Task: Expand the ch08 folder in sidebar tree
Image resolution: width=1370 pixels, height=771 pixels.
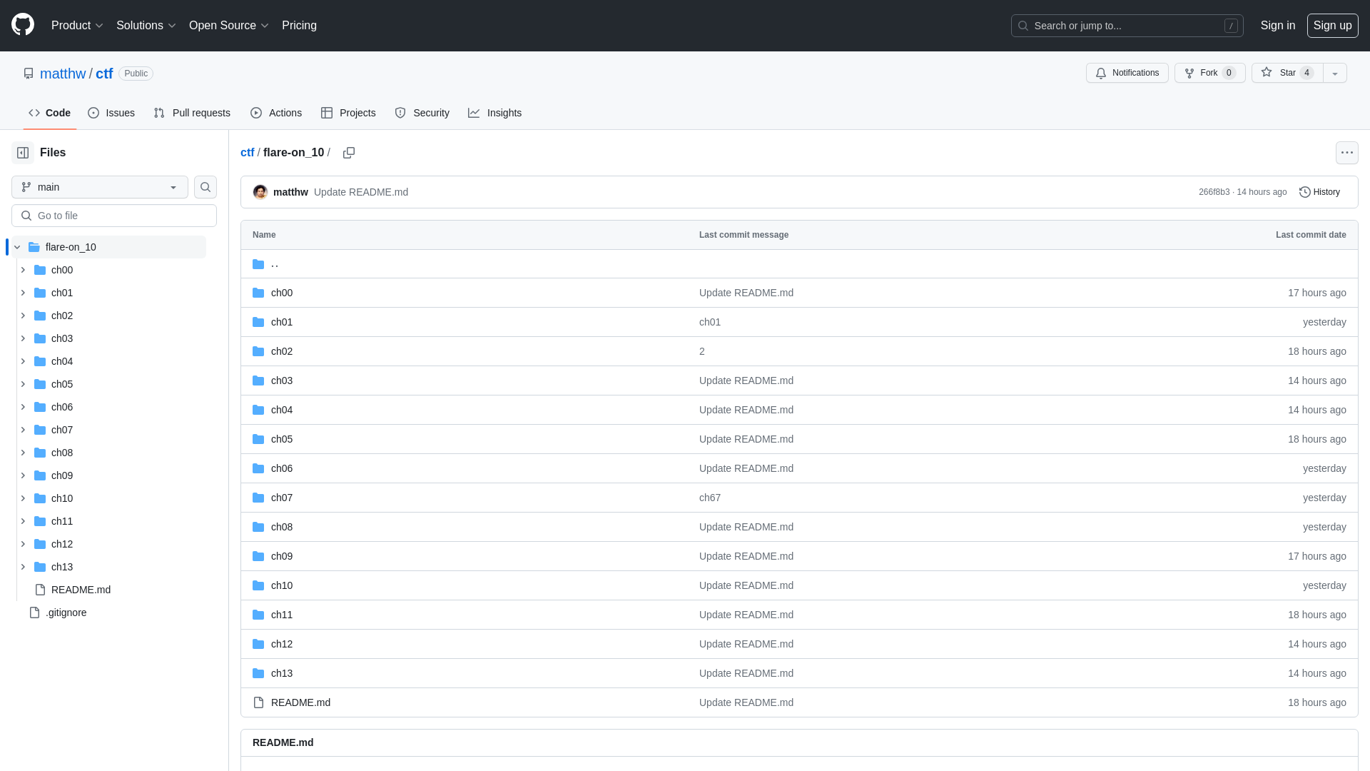Action: pos(23,453)
